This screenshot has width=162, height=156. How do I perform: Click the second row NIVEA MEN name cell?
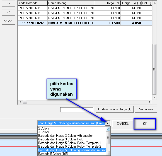[x=71, y=13]
